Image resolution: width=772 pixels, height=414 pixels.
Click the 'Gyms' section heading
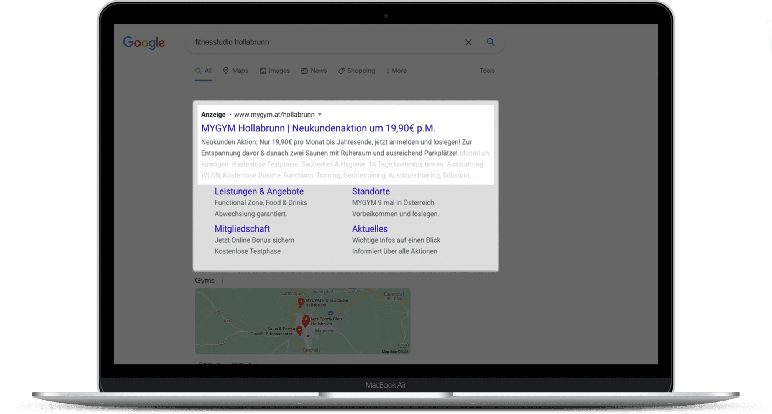205,281
